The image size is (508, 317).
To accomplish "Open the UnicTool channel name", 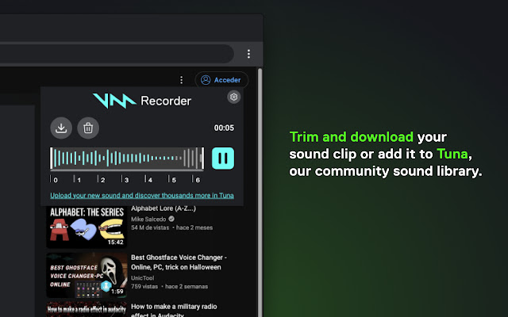I will point(143,278).
